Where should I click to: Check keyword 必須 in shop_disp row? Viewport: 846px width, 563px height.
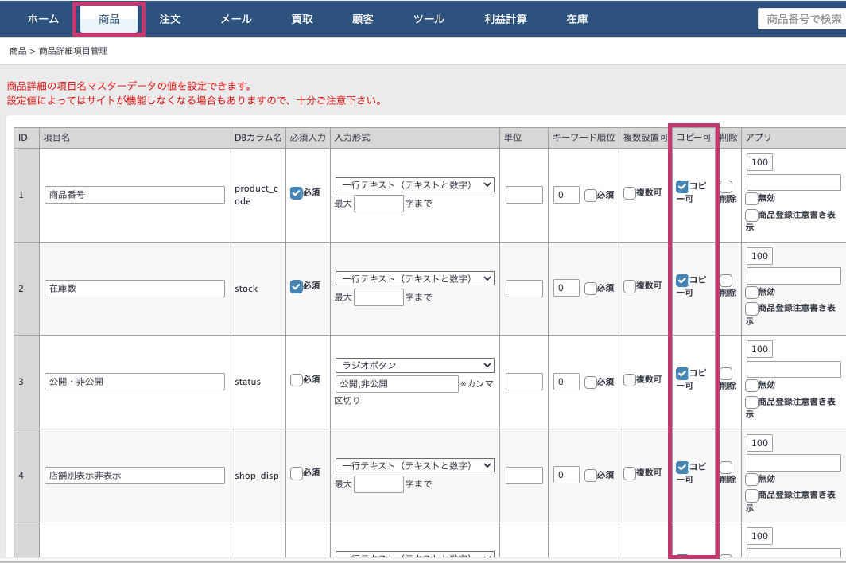[590, 475]
